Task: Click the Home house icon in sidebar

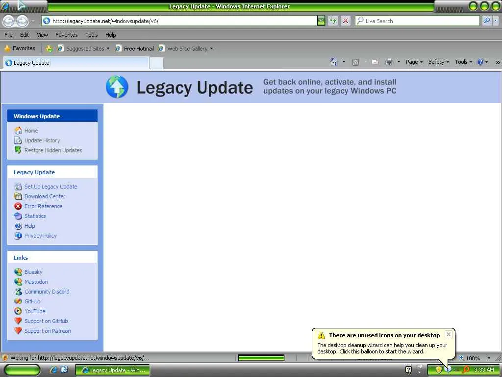Action: click(18, 131)
